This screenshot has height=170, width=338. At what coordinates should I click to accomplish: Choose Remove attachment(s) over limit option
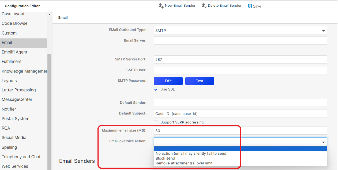point(184,163)
